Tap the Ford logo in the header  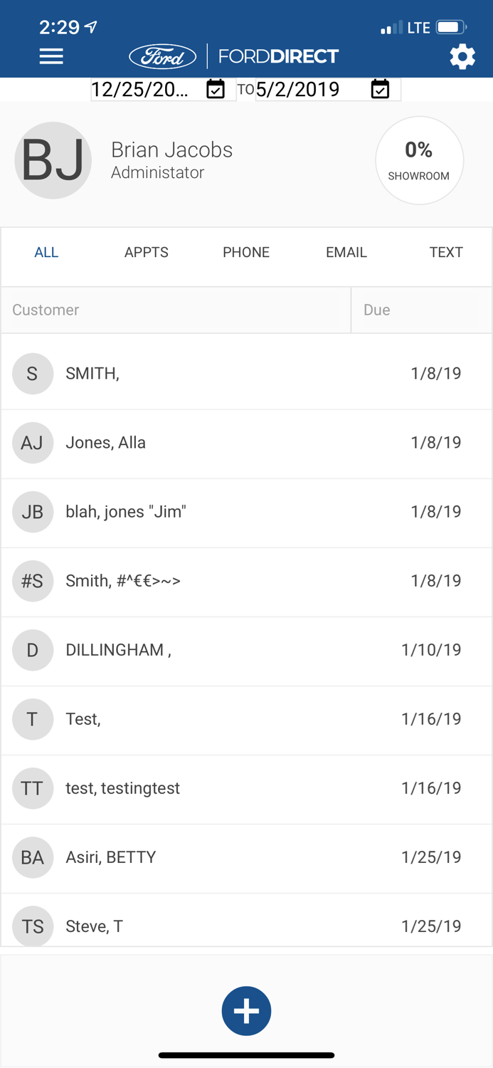point(163,55)
